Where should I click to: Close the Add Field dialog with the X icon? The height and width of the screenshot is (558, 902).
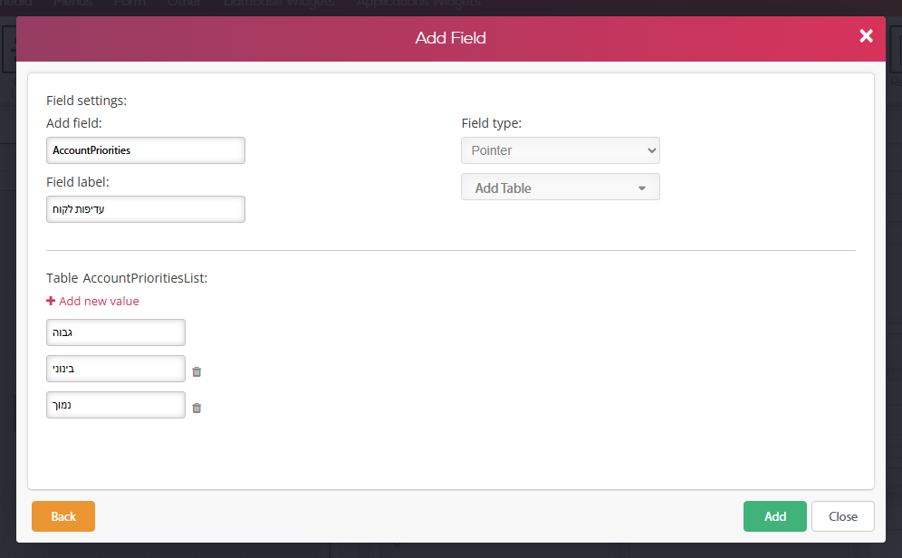point(866,36)
